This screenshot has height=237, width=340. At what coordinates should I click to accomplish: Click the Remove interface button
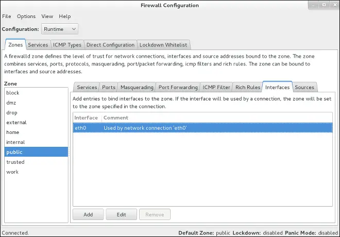point(155,214)
